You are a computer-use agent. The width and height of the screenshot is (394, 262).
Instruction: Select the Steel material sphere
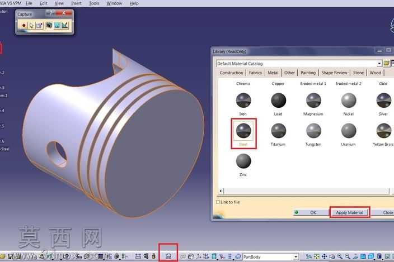pyautogui.click(x=243, y=131)
